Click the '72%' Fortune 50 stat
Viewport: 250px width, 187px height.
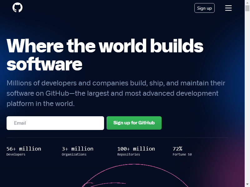[177, 149]
